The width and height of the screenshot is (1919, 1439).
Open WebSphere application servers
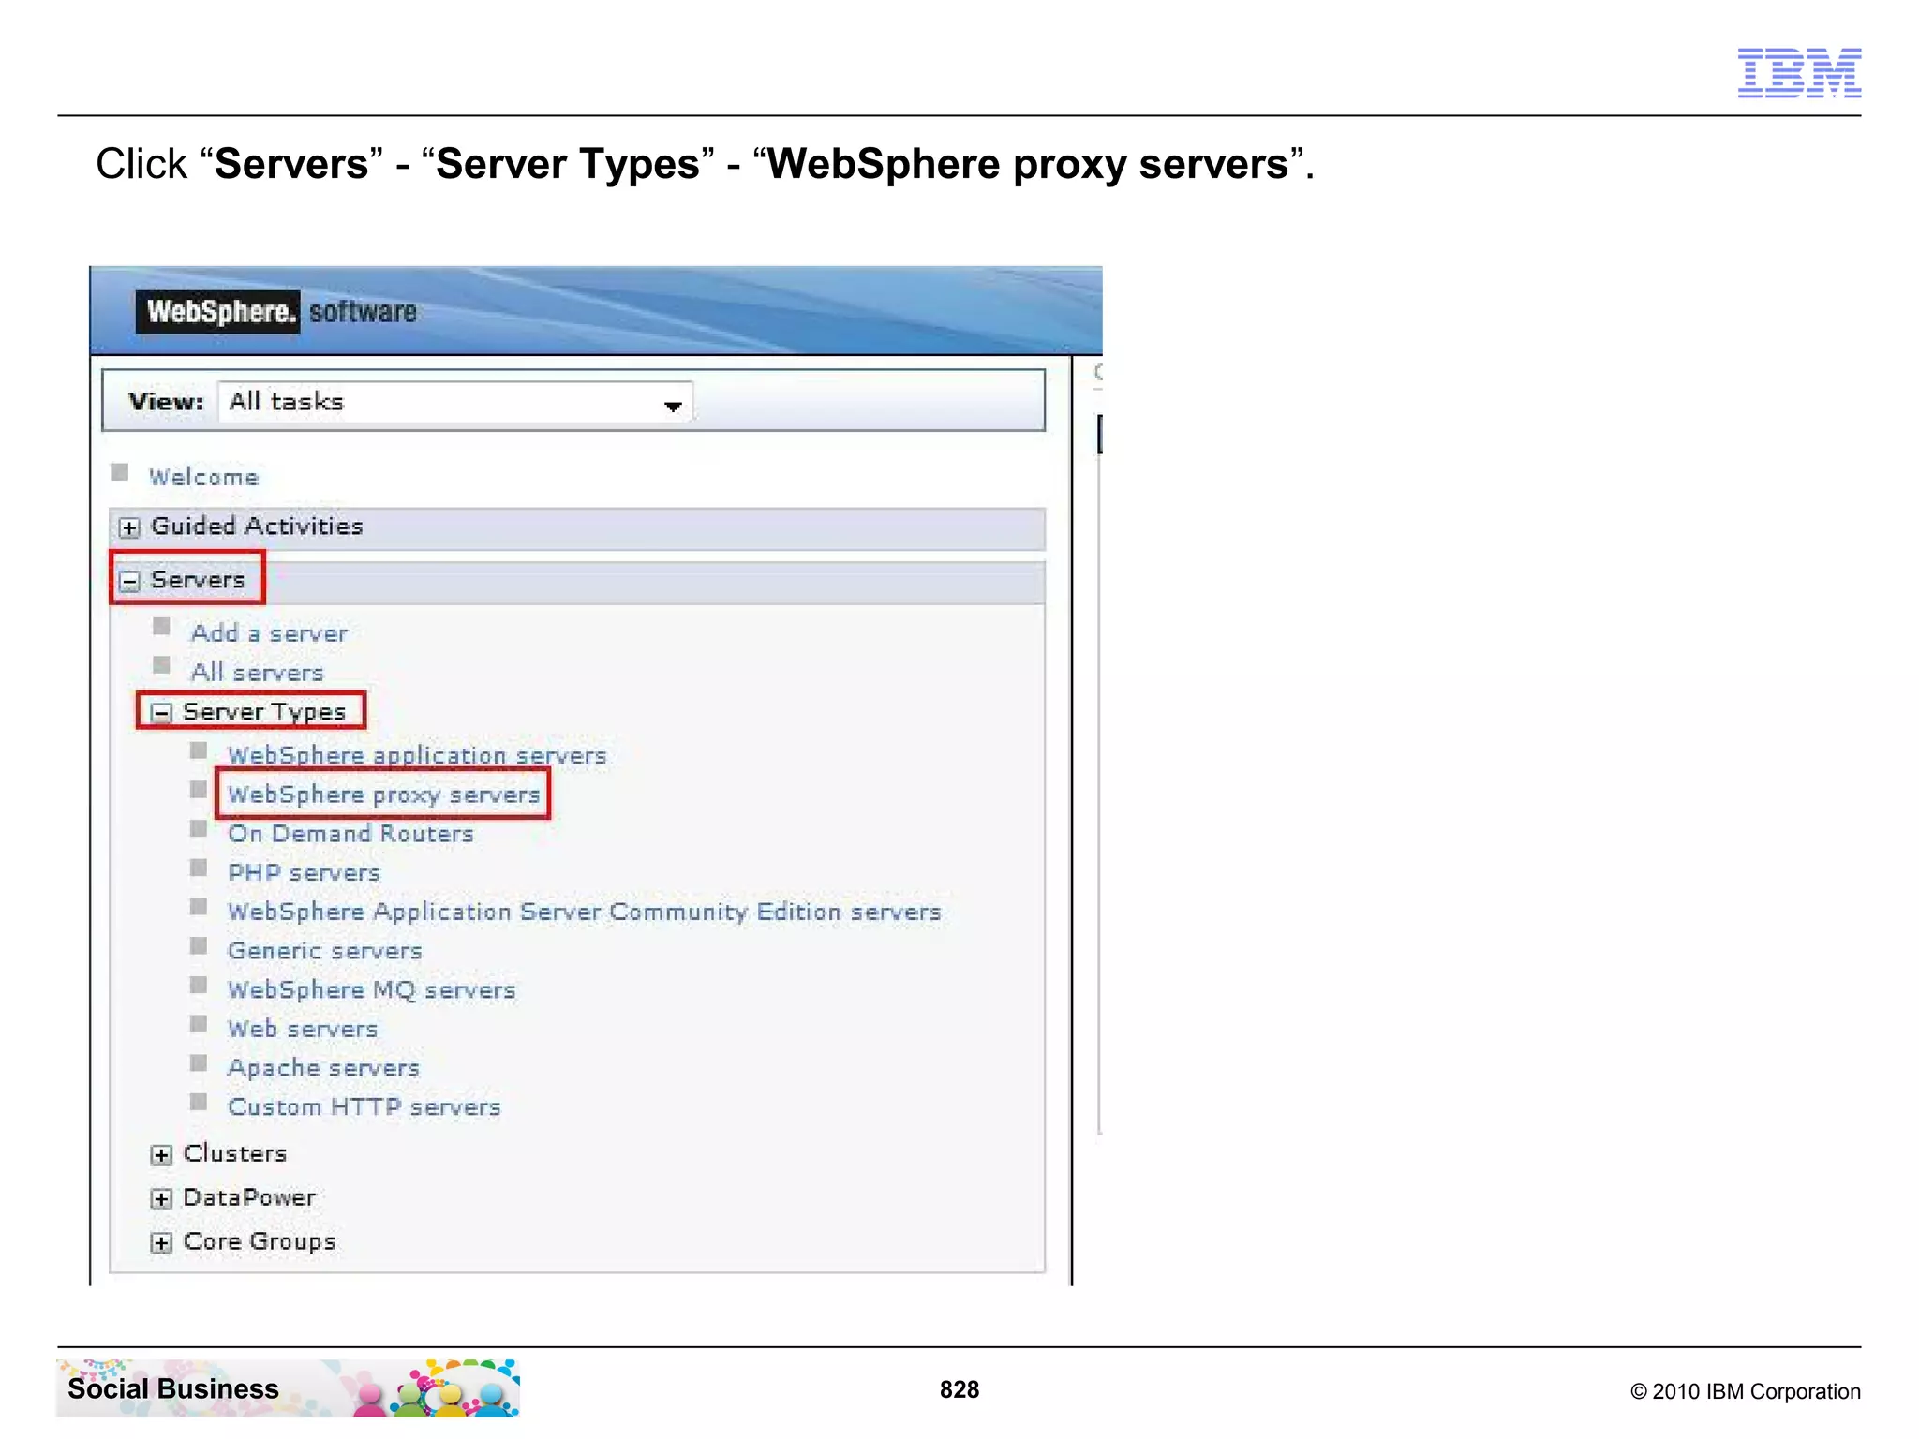[417, 755]
